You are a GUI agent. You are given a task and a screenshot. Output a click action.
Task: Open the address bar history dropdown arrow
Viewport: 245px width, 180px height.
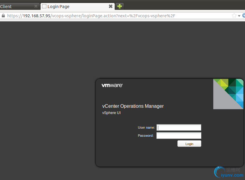coord(239,16)
